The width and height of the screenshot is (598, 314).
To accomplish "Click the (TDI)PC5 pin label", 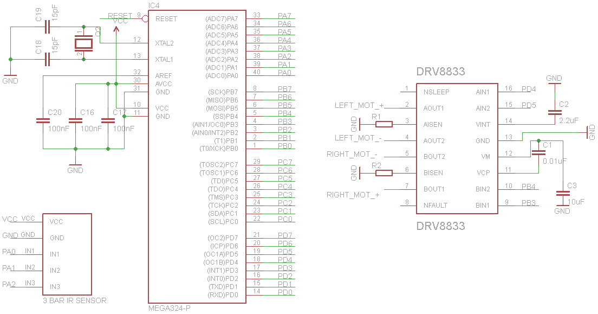I will tap(224, 181).
